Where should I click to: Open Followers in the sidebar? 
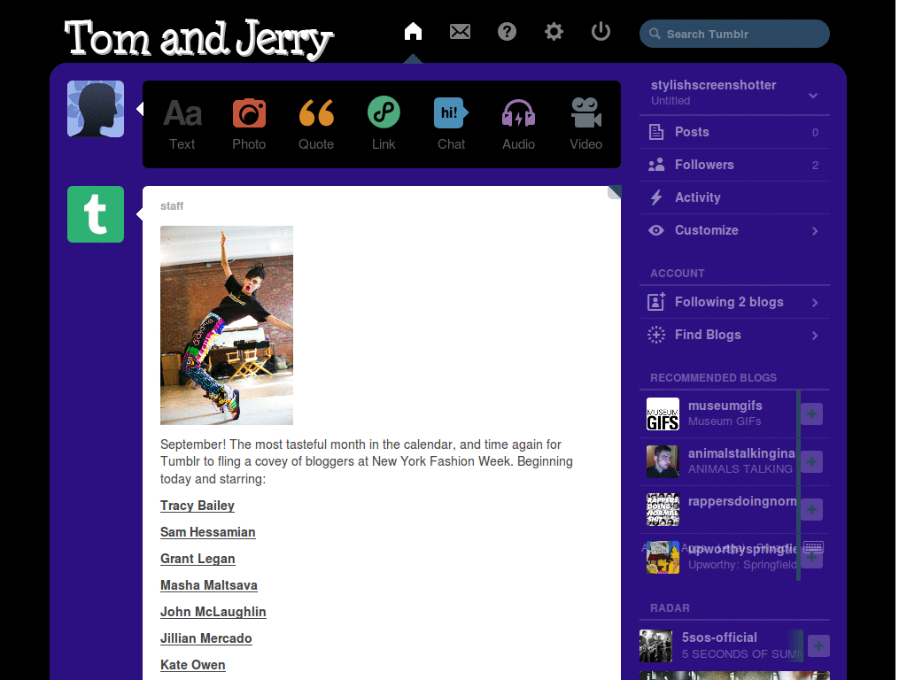(x=734, y=165)
